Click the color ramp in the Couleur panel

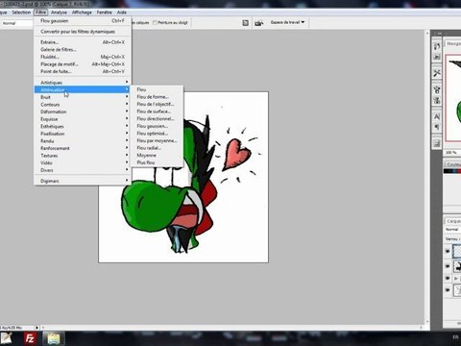(452, 171)
